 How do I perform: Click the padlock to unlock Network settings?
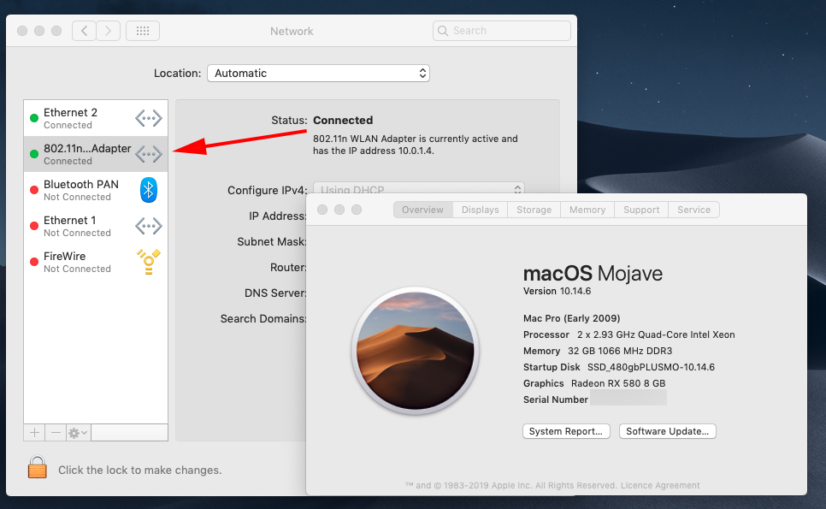point(38,467)
